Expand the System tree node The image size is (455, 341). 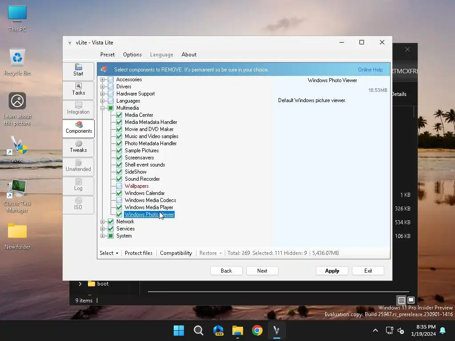(103, 236)
